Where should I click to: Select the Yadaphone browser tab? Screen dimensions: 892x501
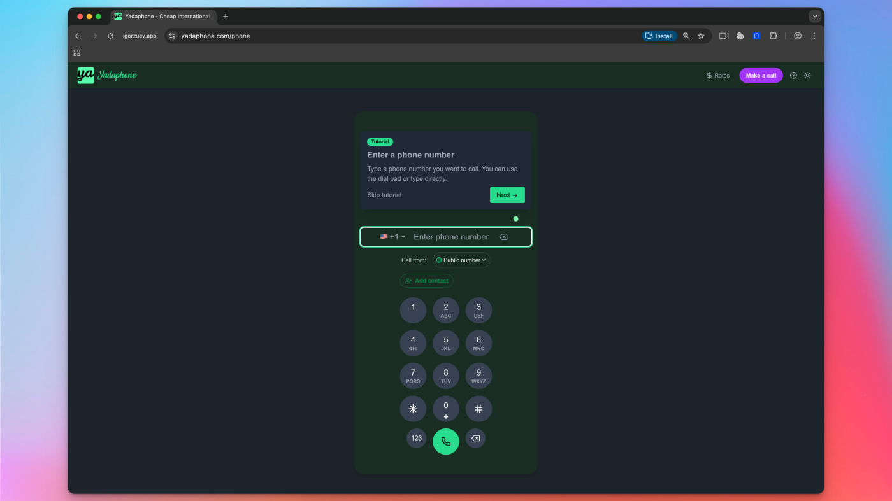point(163,17)
